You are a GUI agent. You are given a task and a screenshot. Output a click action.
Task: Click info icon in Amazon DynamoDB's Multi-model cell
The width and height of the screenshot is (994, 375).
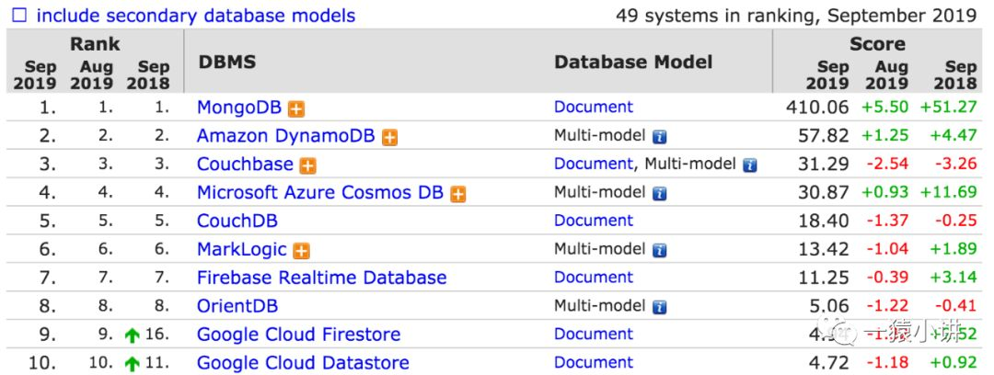click(660, 137)
